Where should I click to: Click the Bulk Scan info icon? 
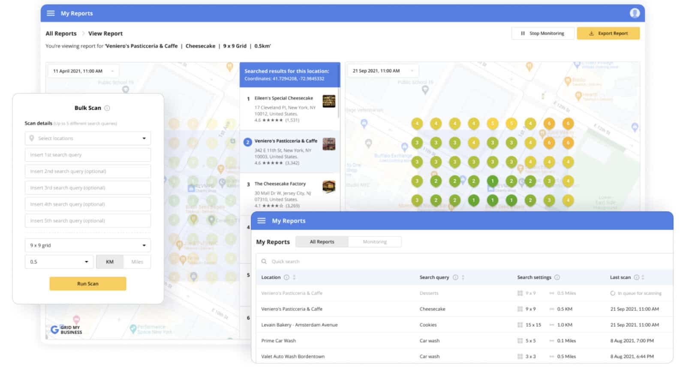107,108
